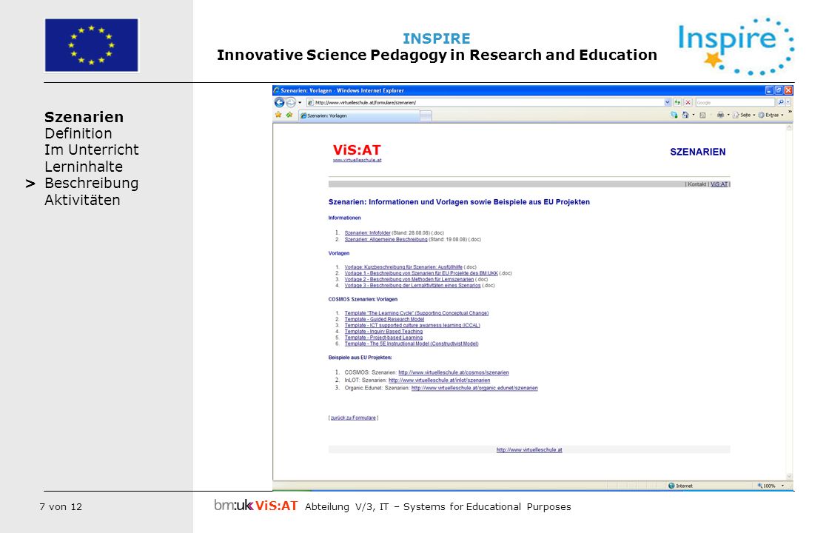Screen dimensions: 829x533
Task: Open 'Szenarien: Allgemeine Beschreibung' link
Action: click(x=386, y=240)
